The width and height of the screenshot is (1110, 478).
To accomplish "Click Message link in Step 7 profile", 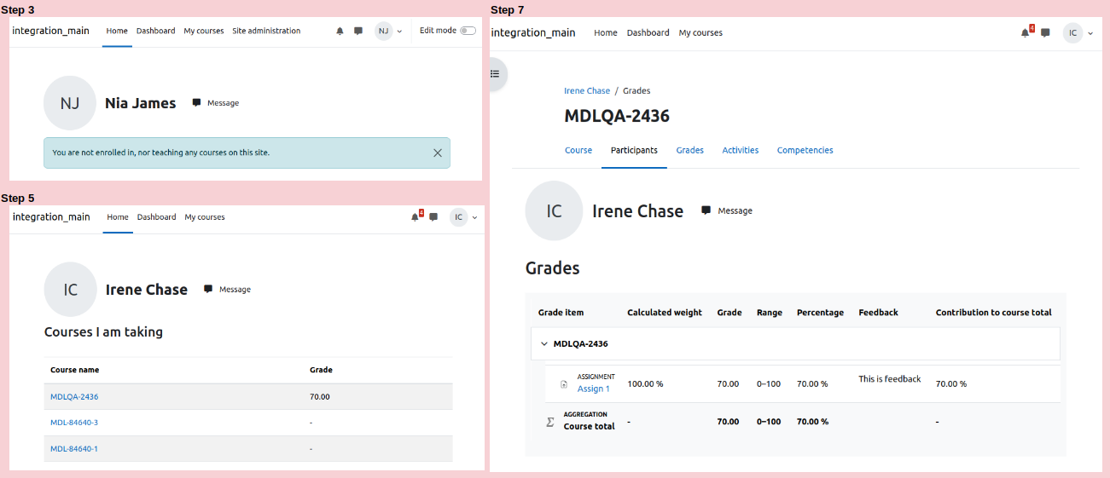I will pyautogui.click(x=735, y=210).
